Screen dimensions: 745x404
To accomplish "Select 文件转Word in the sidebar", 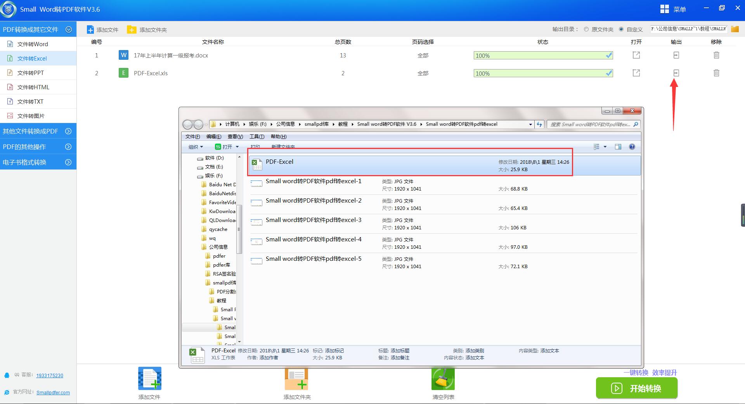I will 33,44.
